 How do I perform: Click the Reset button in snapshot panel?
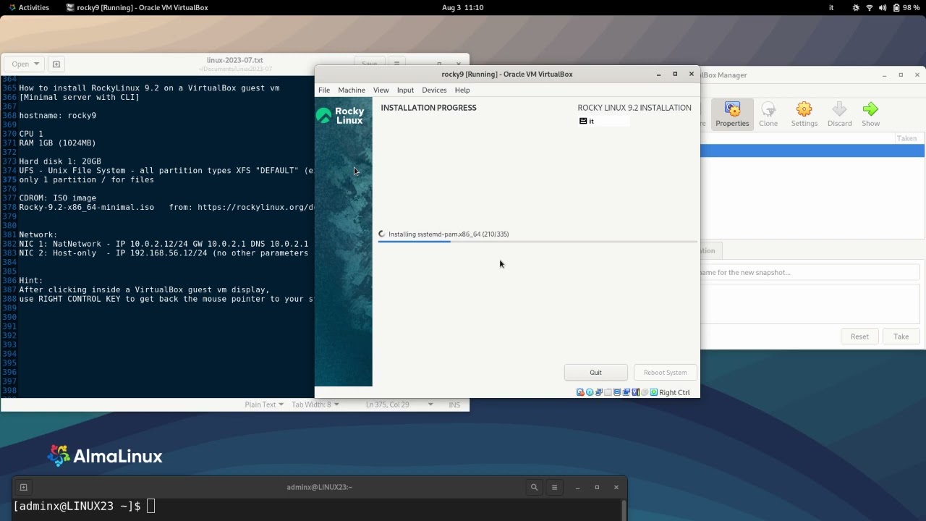[859, 336]
